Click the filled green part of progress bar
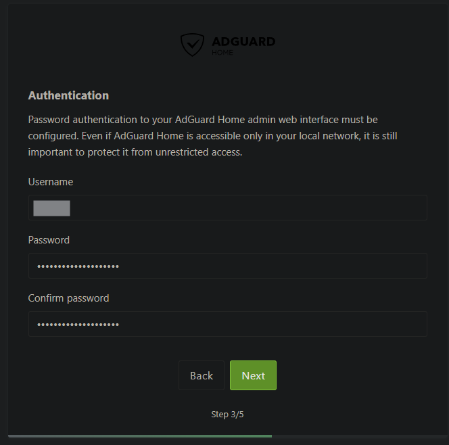 pos(135,436)
